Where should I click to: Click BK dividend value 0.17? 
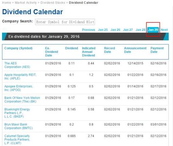pos(72,98)
